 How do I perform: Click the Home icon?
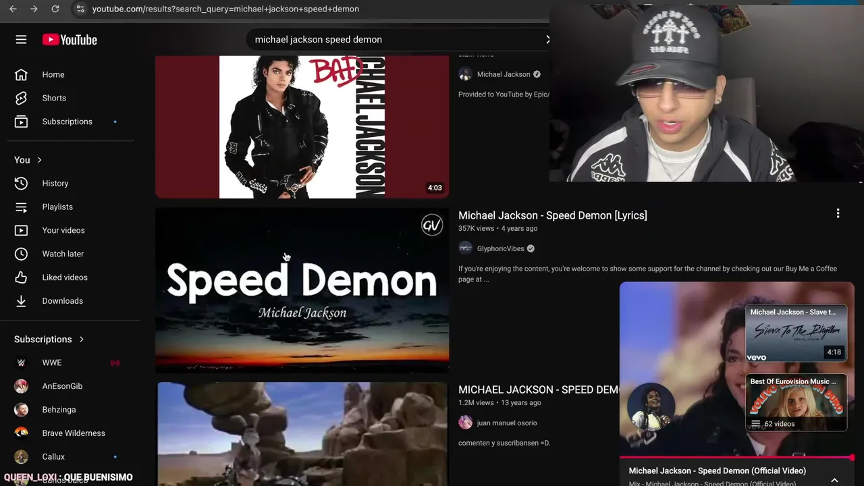tap(21, 74)
